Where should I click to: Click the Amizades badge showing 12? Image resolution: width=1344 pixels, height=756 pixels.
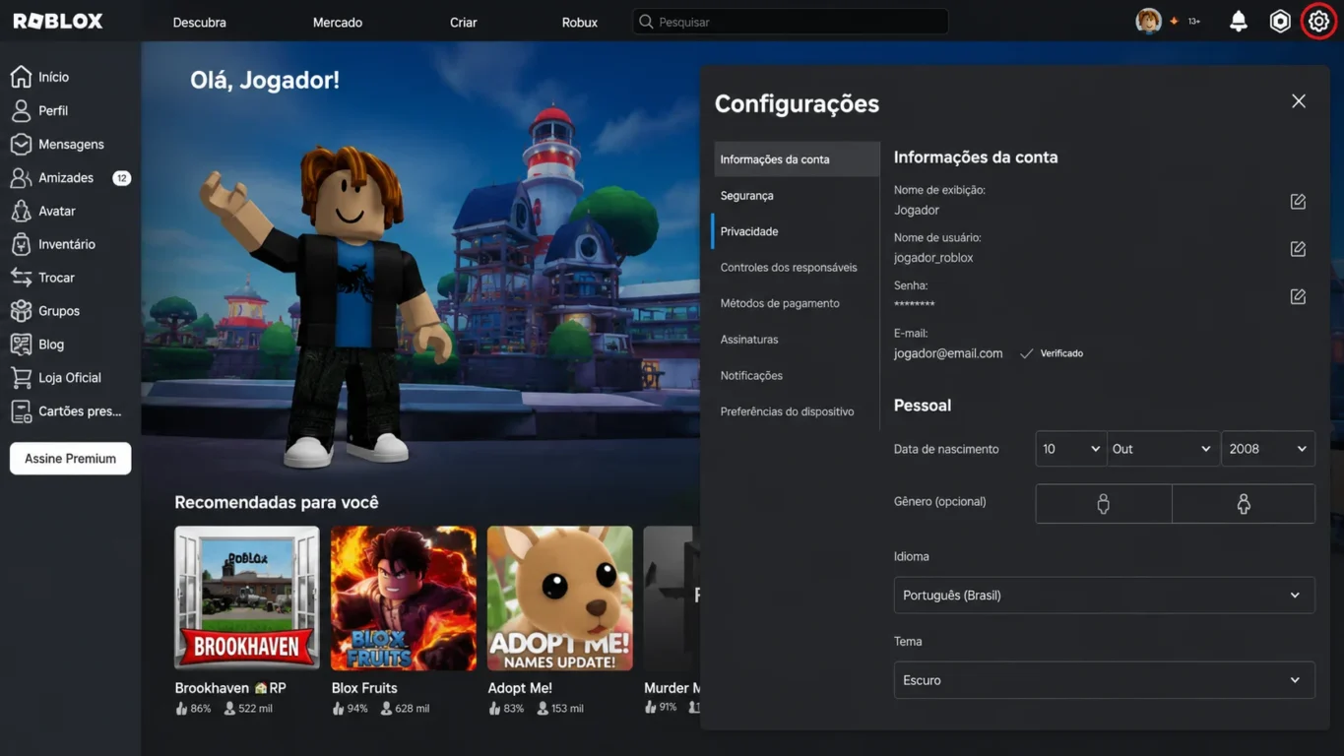point(121,178)
